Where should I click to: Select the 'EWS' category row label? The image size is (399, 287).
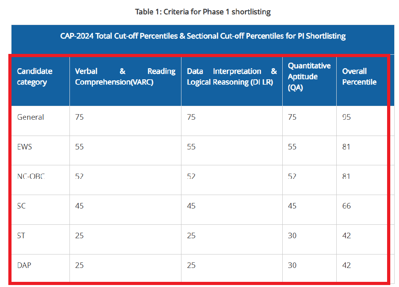(x=25, y=147)
